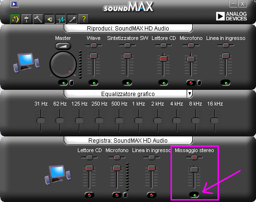Image resolution: width=256 pixels, height=202 pixels.
Task: Click the blue play icon in the title bar
Action: coord(14,4)
